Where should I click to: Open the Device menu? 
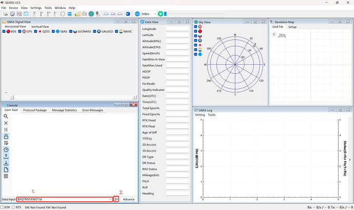coord(13,8)
